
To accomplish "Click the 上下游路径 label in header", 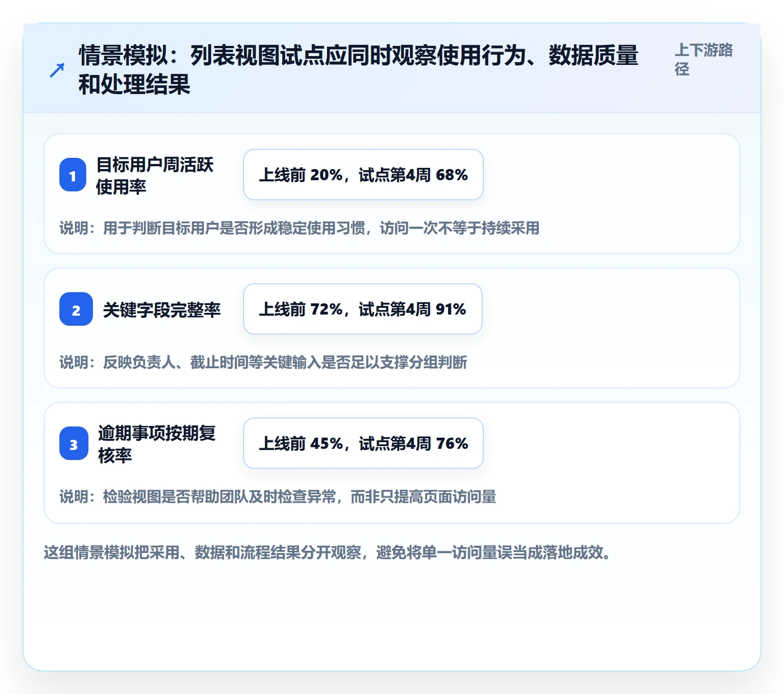I will [x=703, y=59].
